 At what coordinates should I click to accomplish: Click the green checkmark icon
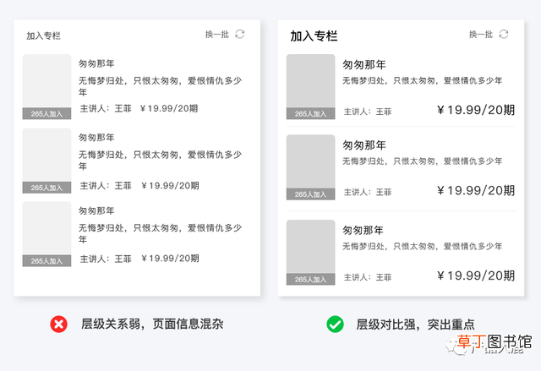(335, 325)
